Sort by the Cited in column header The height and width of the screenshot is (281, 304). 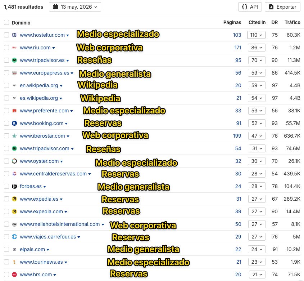(257, 23)
